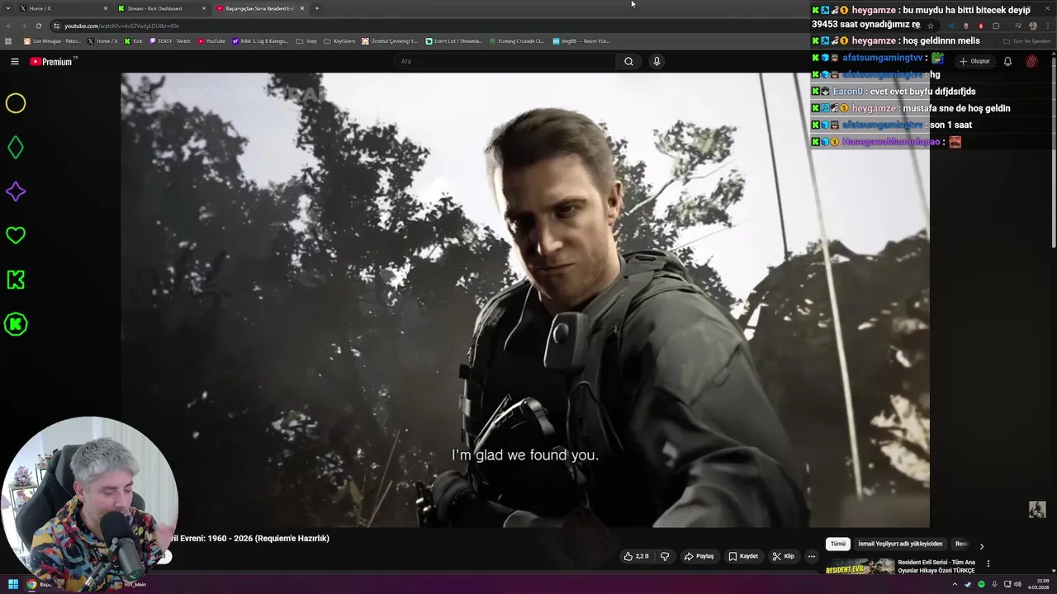Image resolution: width=1057 pixels, height=594 pixels.
Task: Click the round Kick badge overlay icon
Action: pyautogui.click(x=16, y=324)
